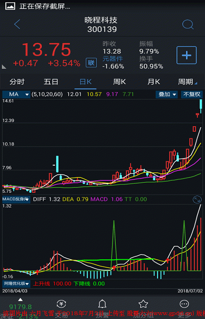Tap percent change +3.54%

(64, 63)
